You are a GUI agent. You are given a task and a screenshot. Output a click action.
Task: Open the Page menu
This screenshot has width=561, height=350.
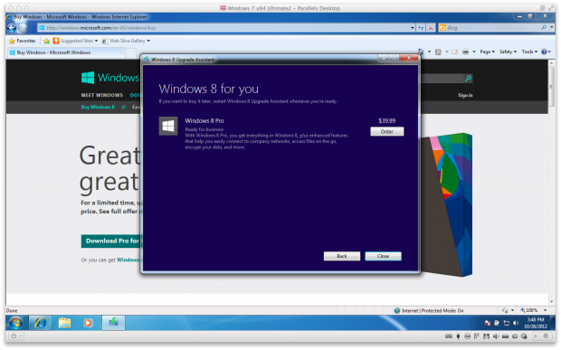488,52
